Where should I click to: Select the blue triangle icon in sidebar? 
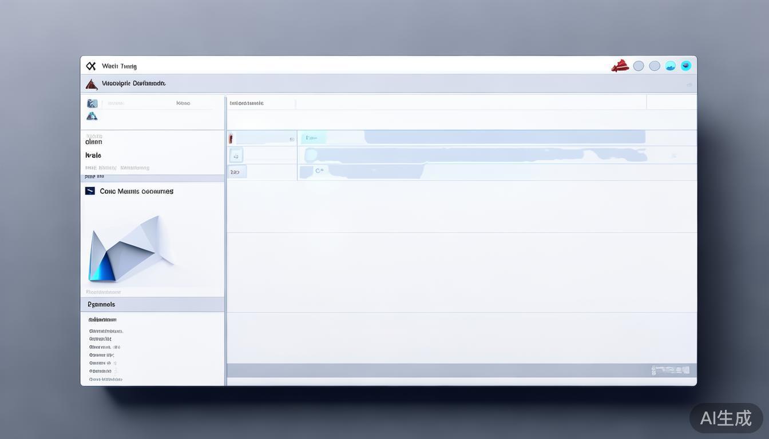click(x=92, y=116)
